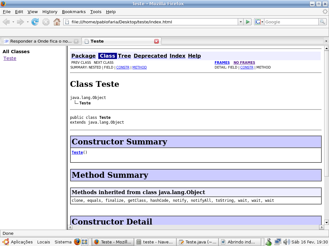Switch to 'Abrindo ind...' taskbar window
Image resolution: width=329 pixels, height=246 pixels.
pos(240,242)
